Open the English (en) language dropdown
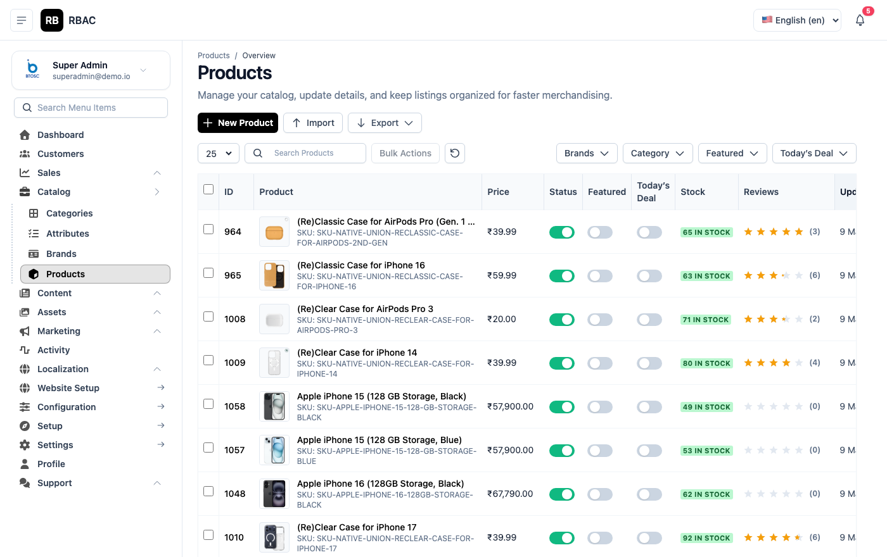 pyautogui.click(x=797, y=20)
